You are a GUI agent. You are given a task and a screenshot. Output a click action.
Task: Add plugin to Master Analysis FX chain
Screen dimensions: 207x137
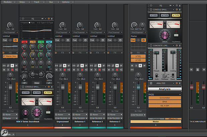[x=180, y=95]
